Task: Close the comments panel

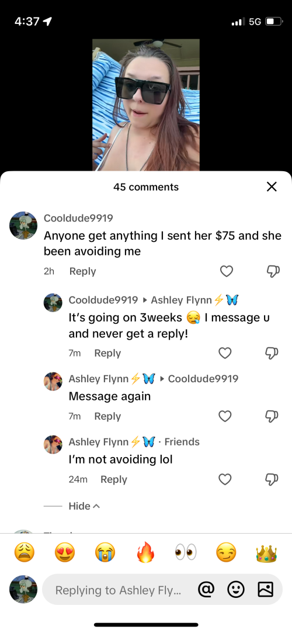Action: click(x=272, y=186)
